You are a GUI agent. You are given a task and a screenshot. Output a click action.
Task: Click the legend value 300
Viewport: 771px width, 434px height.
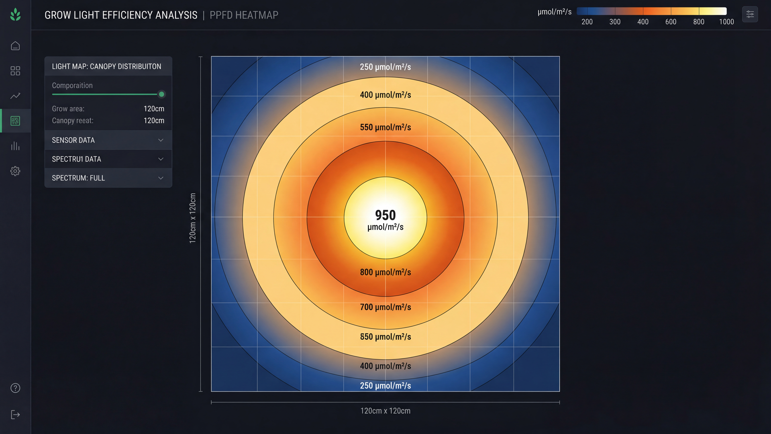coord(615,22)
